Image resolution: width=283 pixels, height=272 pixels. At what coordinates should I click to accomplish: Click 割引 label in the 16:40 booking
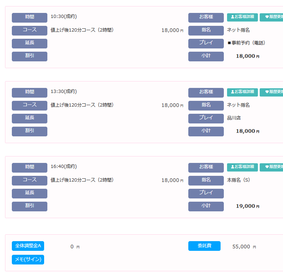coord(29,206)
